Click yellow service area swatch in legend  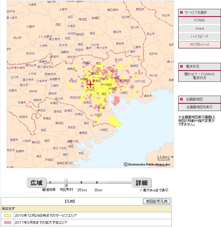click(7, 216)
